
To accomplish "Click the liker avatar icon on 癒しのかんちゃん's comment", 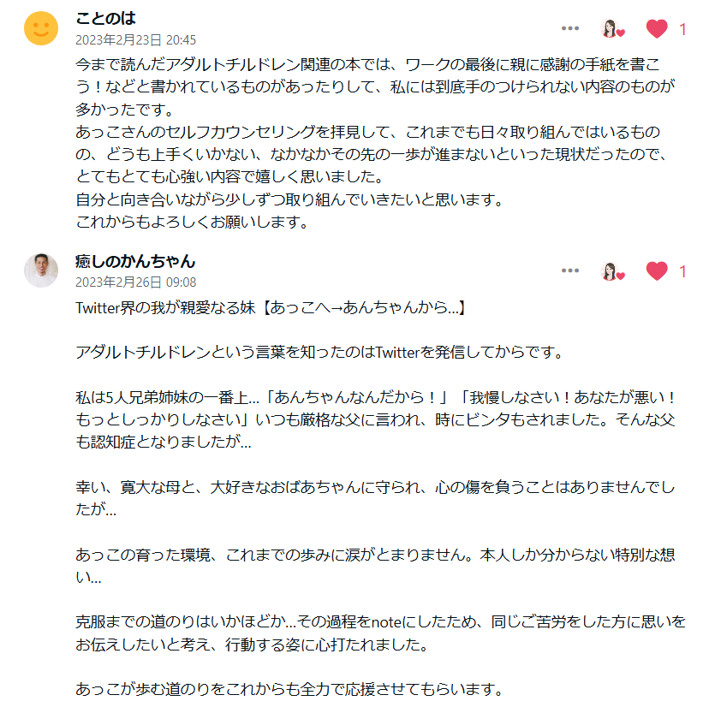I will (x=612, y=271).
